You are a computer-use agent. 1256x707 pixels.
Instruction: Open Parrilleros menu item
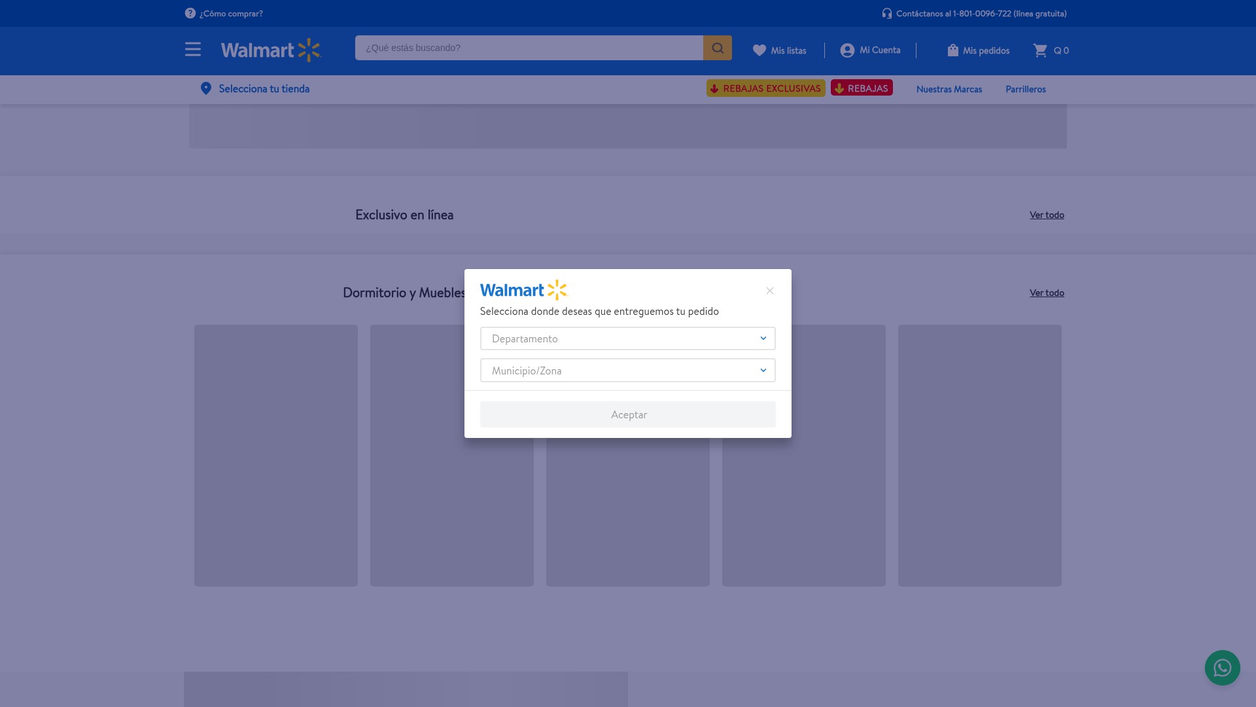pyautogui.click(x=1026, y=89)
